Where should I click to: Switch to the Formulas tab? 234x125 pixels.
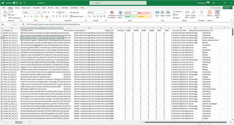point(36,8)
